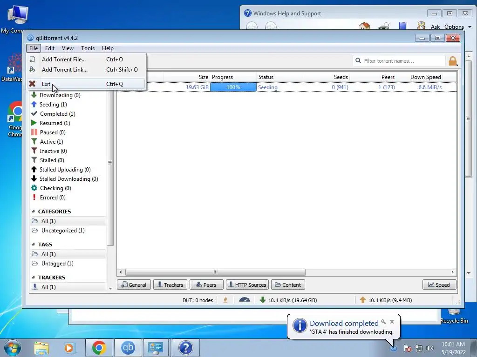
Task: Click the gray Stalled funnel icon
Action: pos(34,160)
